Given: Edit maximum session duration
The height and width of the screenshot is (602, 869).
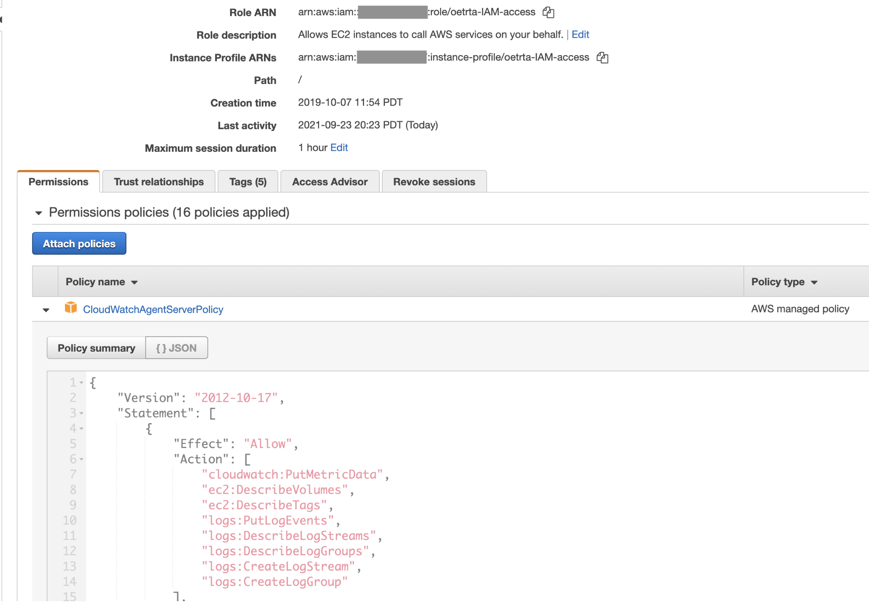Looking at the screenshot, I should coord(339,148).
